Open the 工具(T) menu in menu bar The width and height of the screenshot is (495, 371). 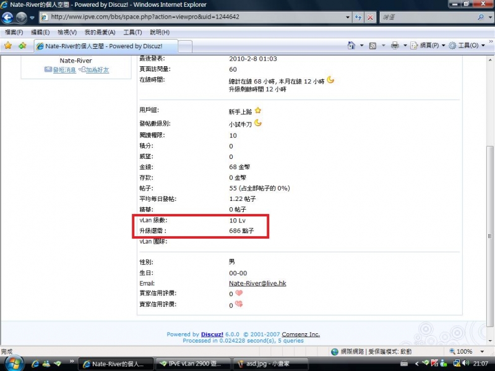pyautogui.click(x=132, y=32)
